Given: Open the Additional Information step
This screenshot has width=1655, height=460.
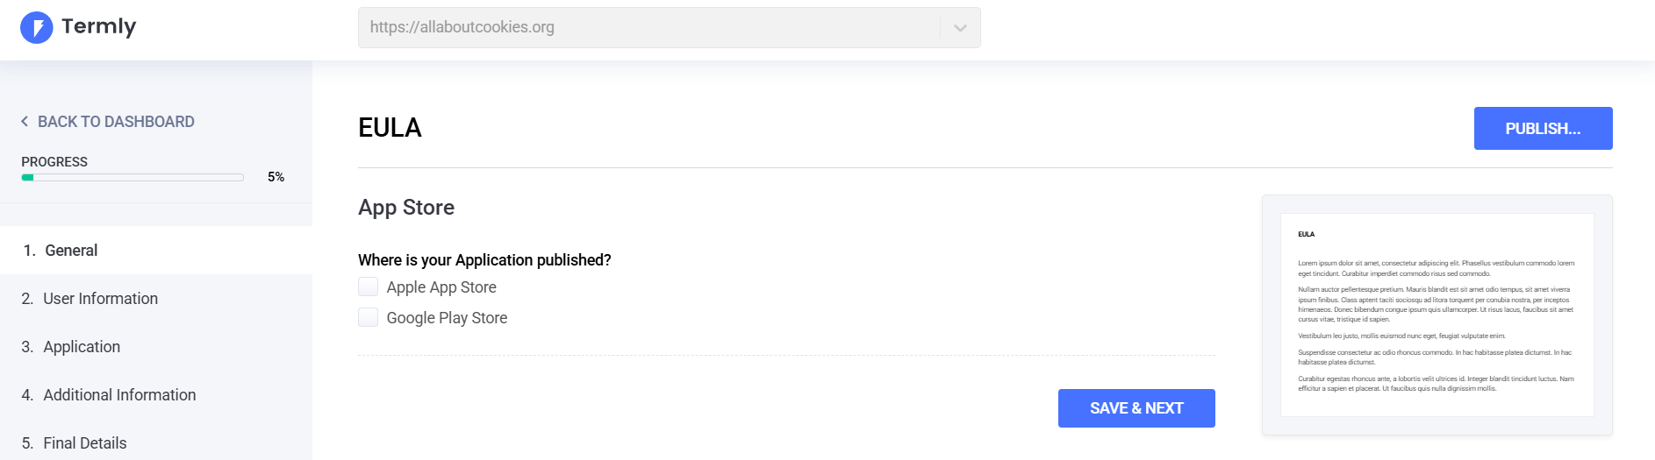Looking at the screenshot, I should point(156,395).
